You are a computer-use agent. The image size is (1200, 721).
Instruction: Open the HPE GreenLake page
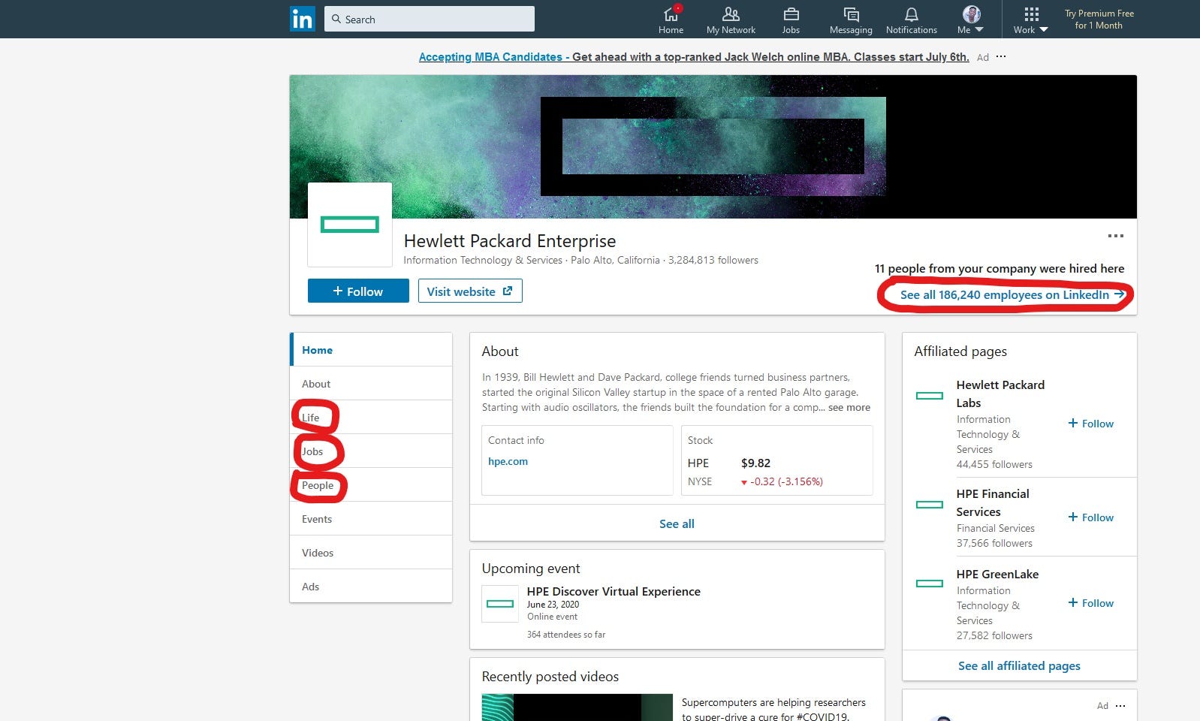(997, 574)
